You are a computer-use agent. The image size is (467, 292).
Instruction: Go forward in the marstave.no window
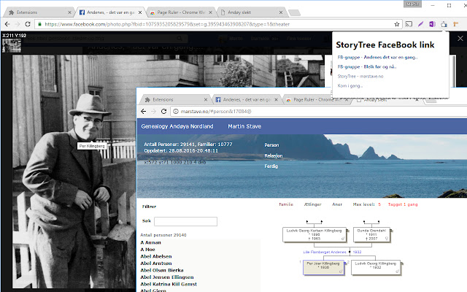point(153,112)
